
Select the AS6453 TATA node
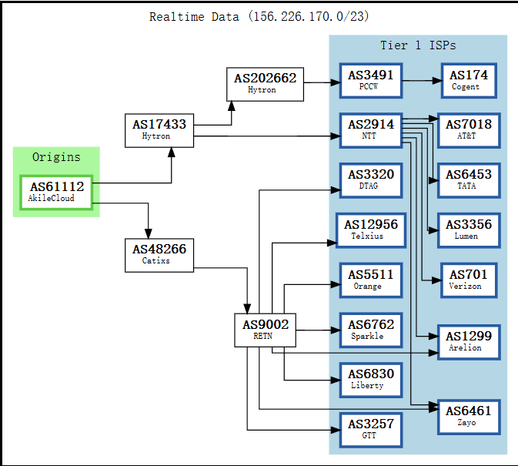[469, 180]
